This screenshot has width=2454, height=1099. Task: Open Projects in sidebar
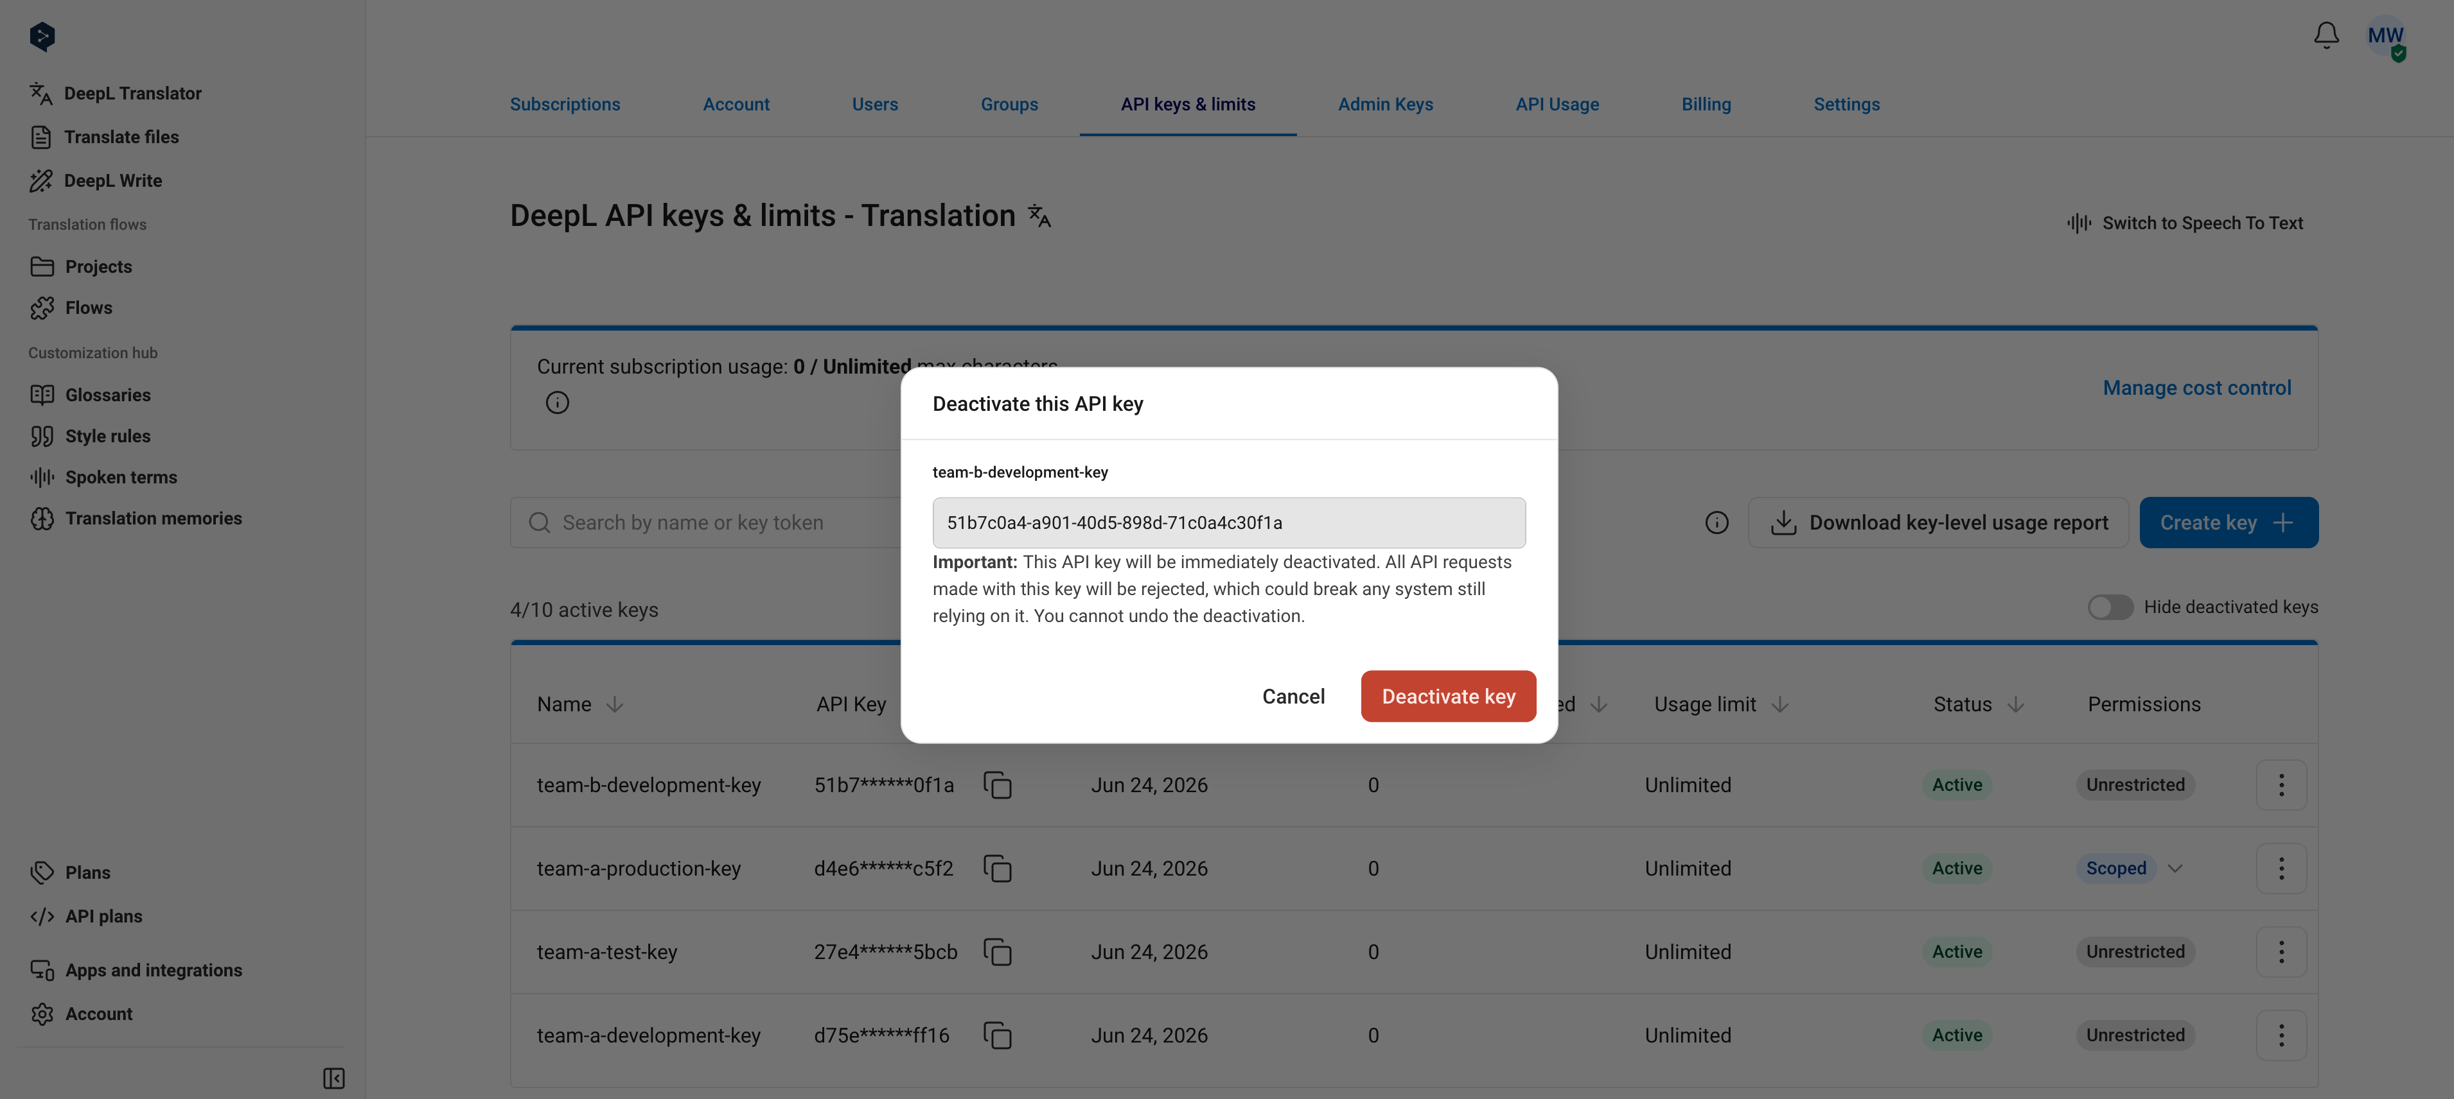pyautogui.click(x=81, y=266)
